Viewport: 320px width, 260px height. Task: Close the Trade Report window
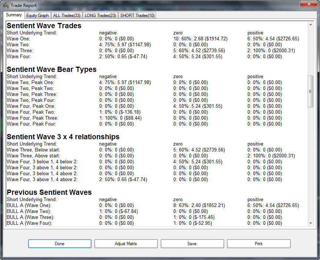tap(309, 4)
